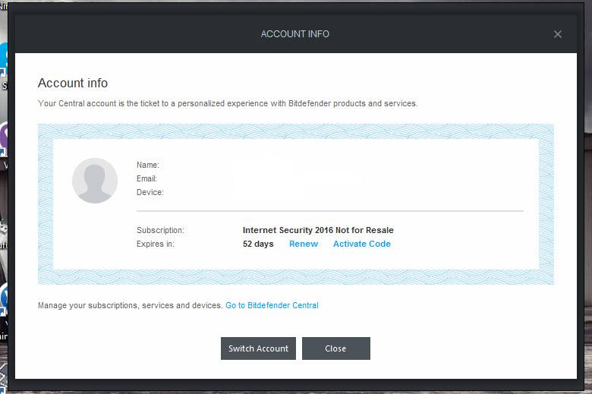The height and width of the screenshot is (394, 592).
Task: Click the user profile avatar image
Action: point(94,181)
